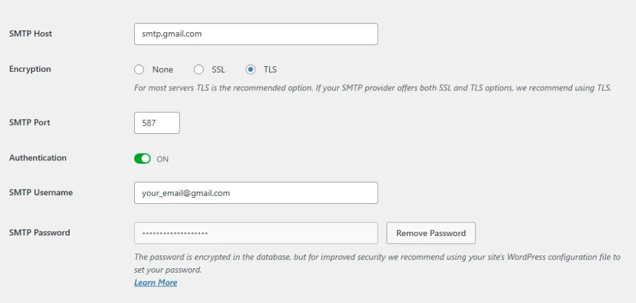
Task: Click the 'Authentication' setting label
Action: click(x=37, y=157)
